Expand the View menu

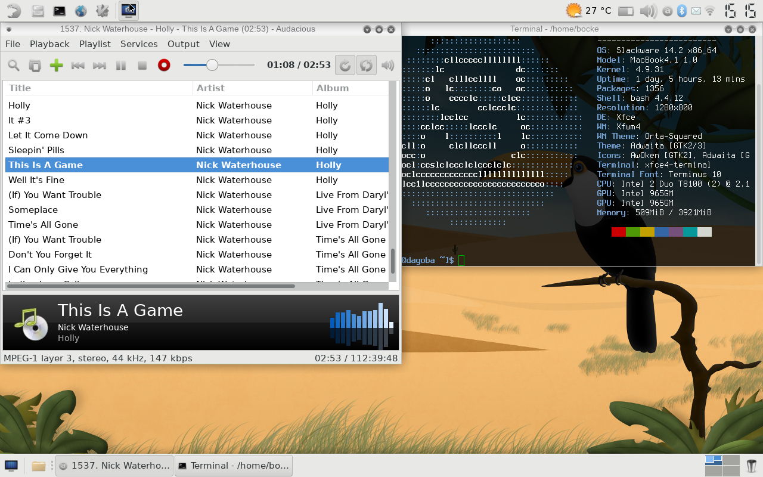219,44
